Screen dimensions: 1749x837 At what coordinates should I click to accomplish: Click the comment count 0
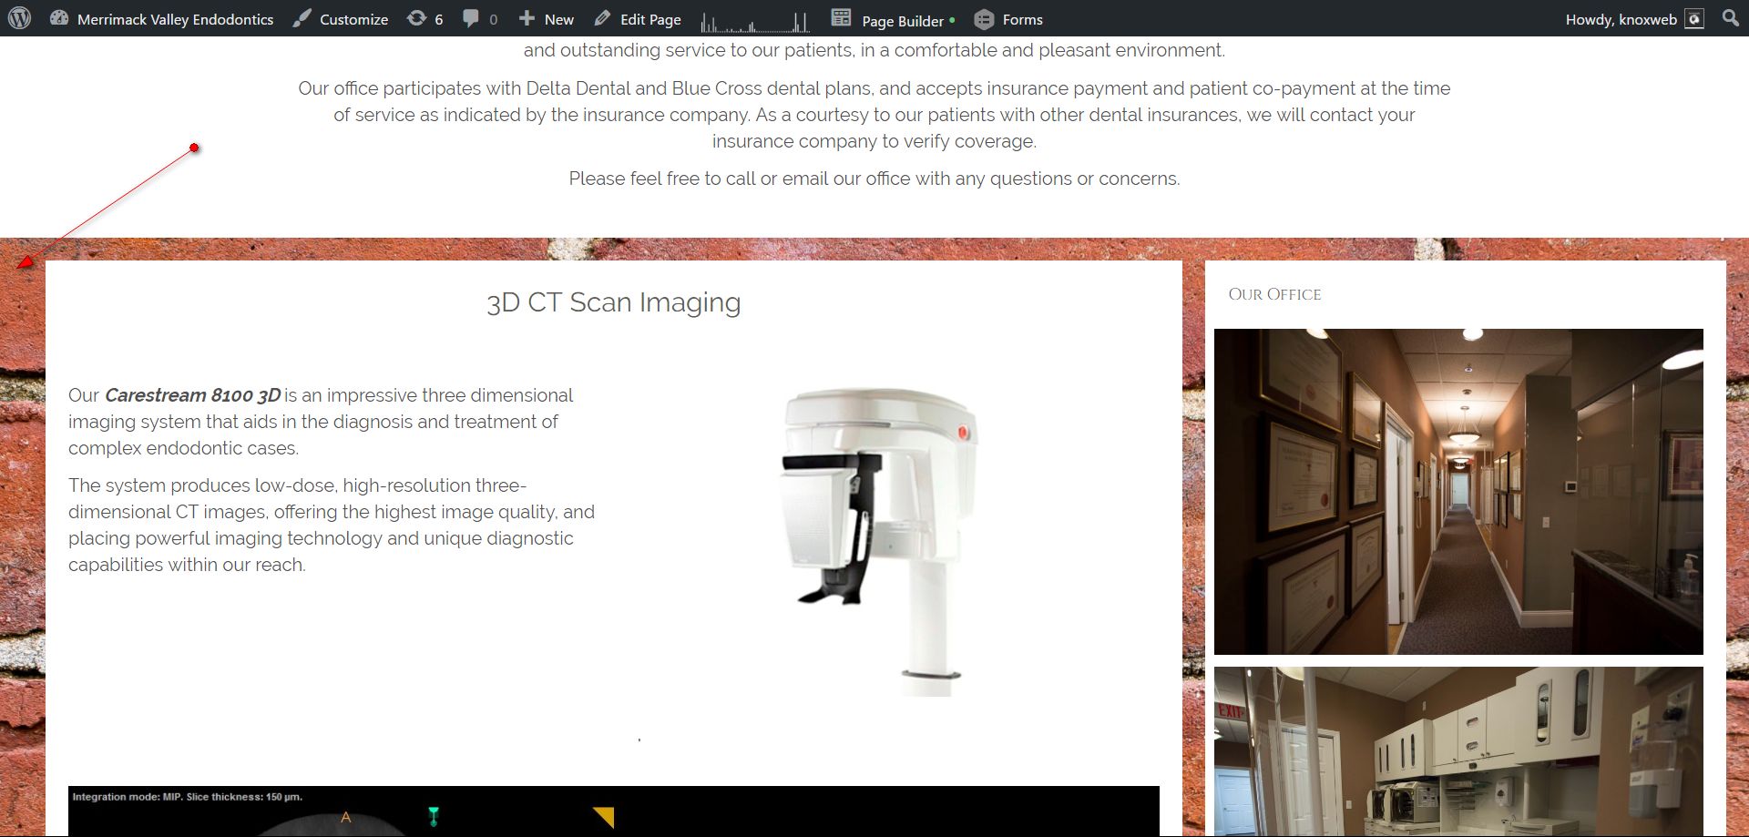point(494,19)
